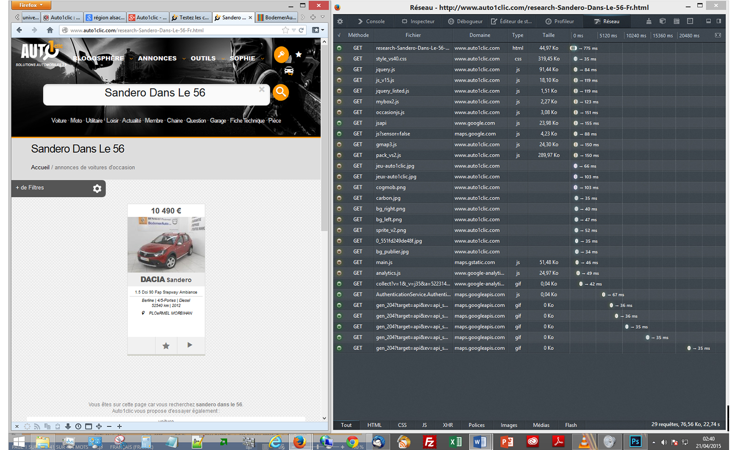Clear the Sandero Dans Le 56 search field
The width and height of the screenshot is (738, 450).
262,89
